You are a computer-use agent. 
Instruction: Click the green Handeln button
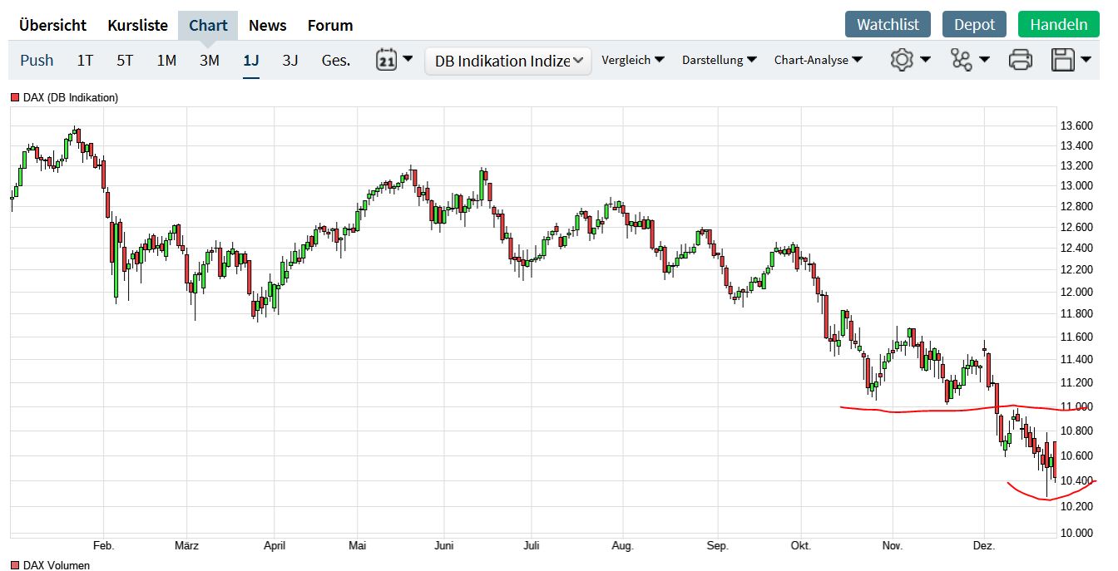pos(1058,24)
